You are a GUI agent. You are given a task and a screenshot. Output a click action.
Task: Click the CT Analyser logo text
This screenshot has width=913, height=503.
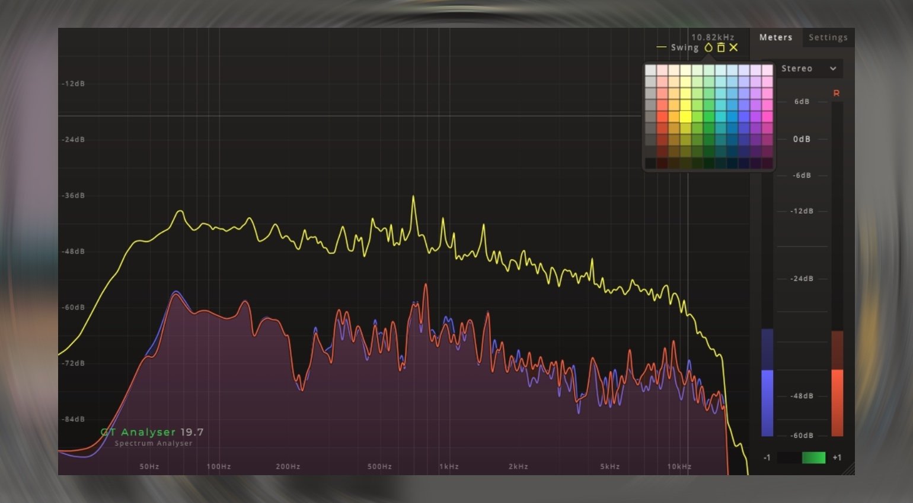click(139, 433)
